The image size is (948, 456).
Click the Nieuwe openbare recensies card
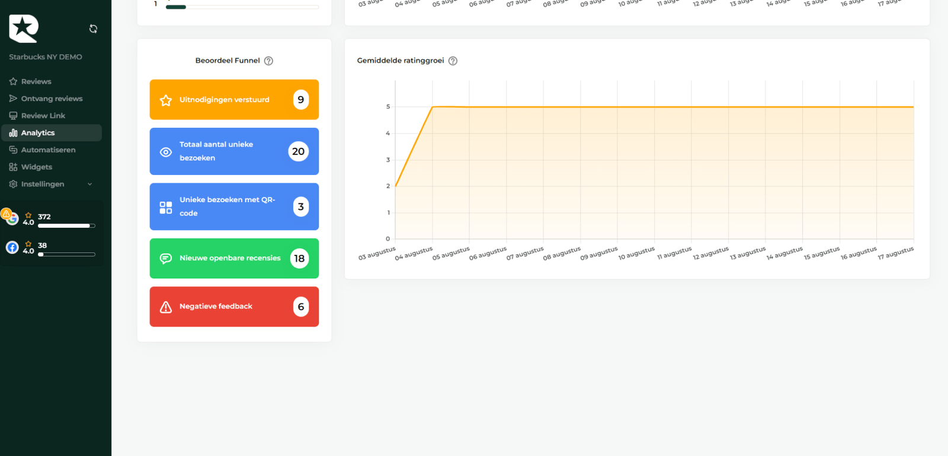click(234, 258)
